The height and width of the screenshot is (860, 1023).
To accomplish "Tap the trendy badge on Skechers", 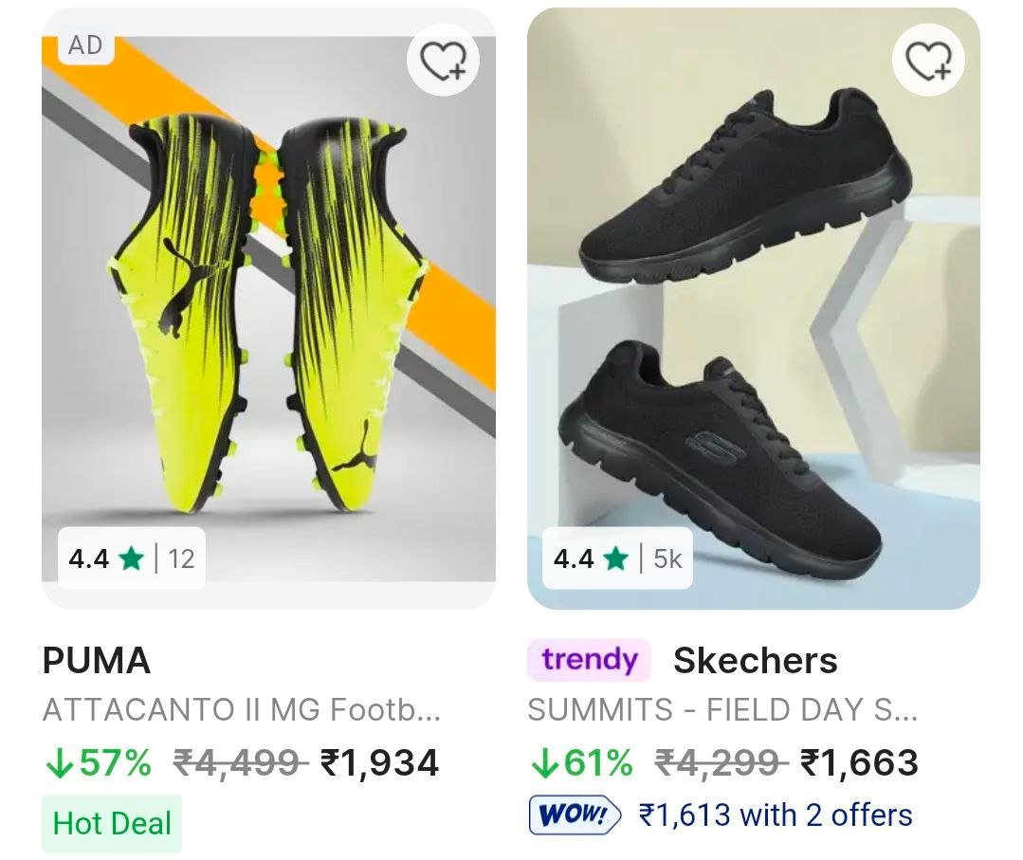I will [589, 660].
